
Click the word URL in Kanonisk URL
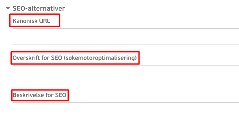[x=45, y=21]
